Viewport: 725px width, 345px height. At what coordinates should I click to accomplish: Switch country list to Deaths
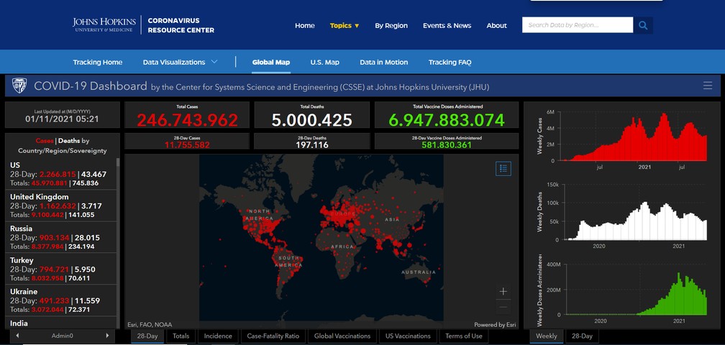pos(69,141)
